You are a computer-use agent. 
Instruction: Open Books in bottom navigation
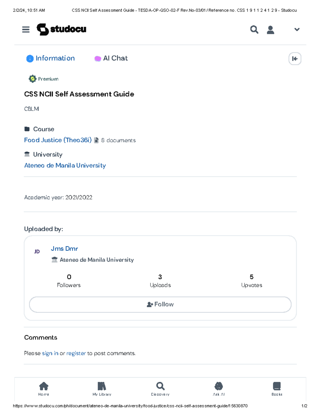pos(277,389)
